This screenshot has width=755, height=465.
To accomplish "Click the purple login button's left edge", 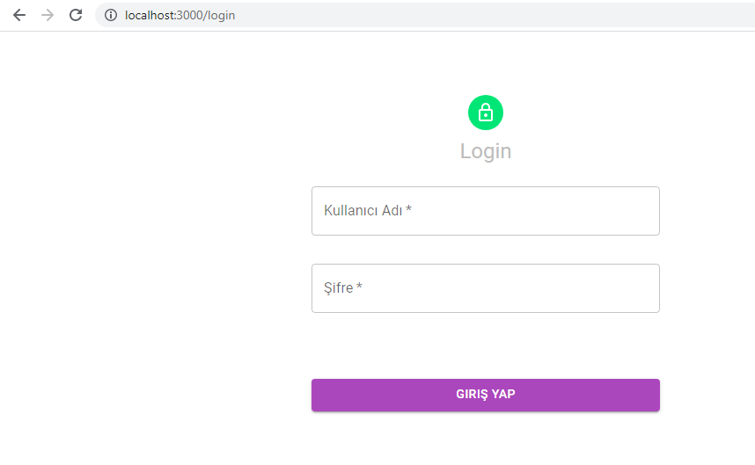I will click(318, 395).
